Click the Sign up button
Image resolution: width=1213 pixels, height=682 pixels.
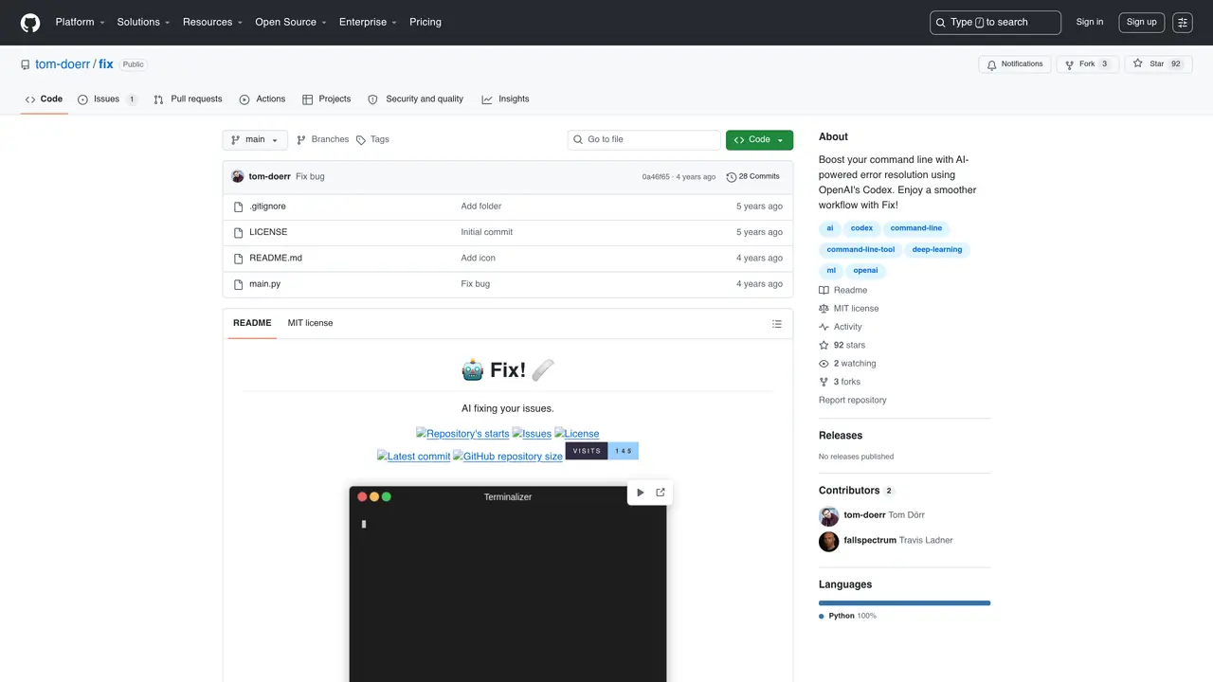pyautogui.click(x=1141, y=22)
